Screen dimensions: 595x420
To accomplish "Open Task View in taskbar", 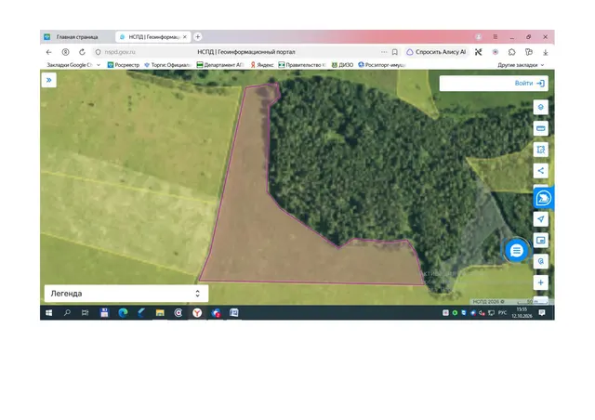I will coord(85,312).
